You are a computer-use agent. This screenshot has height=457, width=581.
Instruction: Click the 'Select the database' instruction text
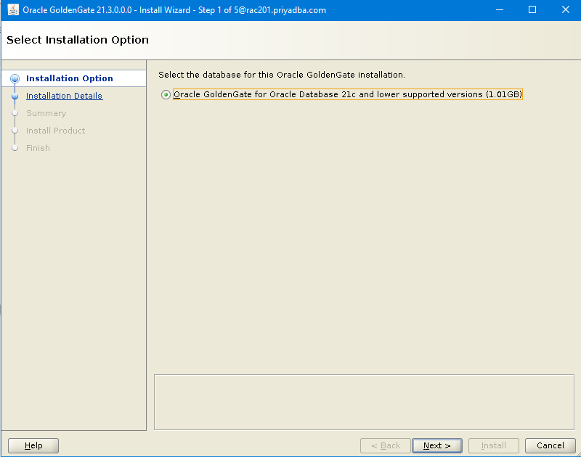[x=282, y=75]
